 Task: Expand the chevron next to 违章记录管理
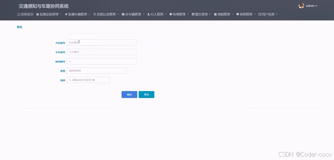point(118,14)
